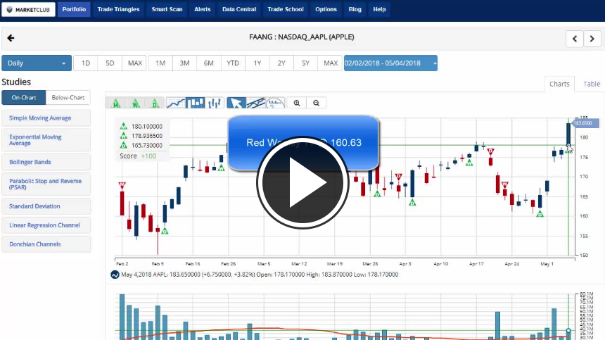
Task: Add Parabolic Stop and Reverse study
Action: point(46,184)
